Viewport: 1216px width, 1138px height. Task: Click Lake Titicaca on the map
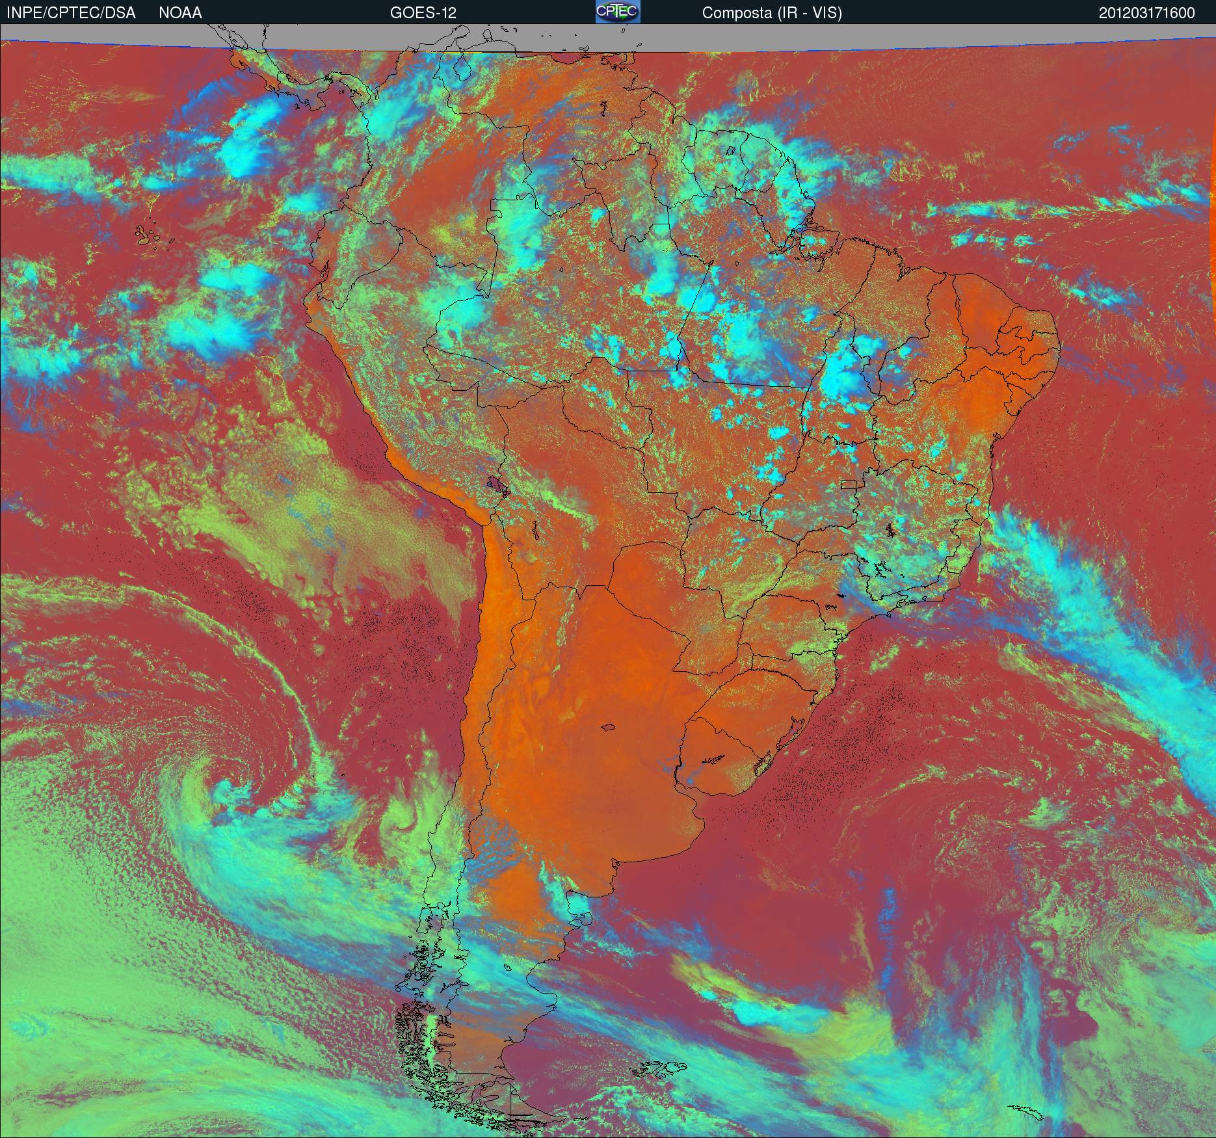[x=499, y=484]
